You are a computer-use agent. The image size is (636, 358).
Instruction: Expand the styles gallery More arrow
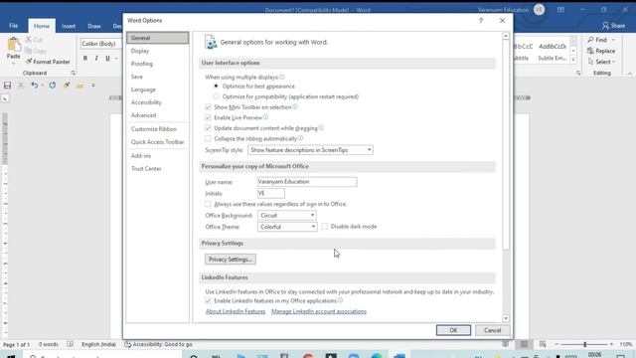(573, 60)
